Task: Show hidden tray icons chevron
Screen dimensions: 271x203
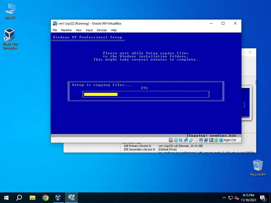Action: click(224, 198)
